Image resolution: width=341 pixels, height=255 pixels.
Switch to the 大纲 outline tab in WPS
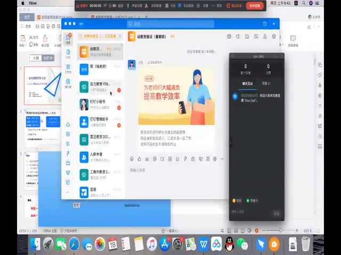[x=36, y=58]
